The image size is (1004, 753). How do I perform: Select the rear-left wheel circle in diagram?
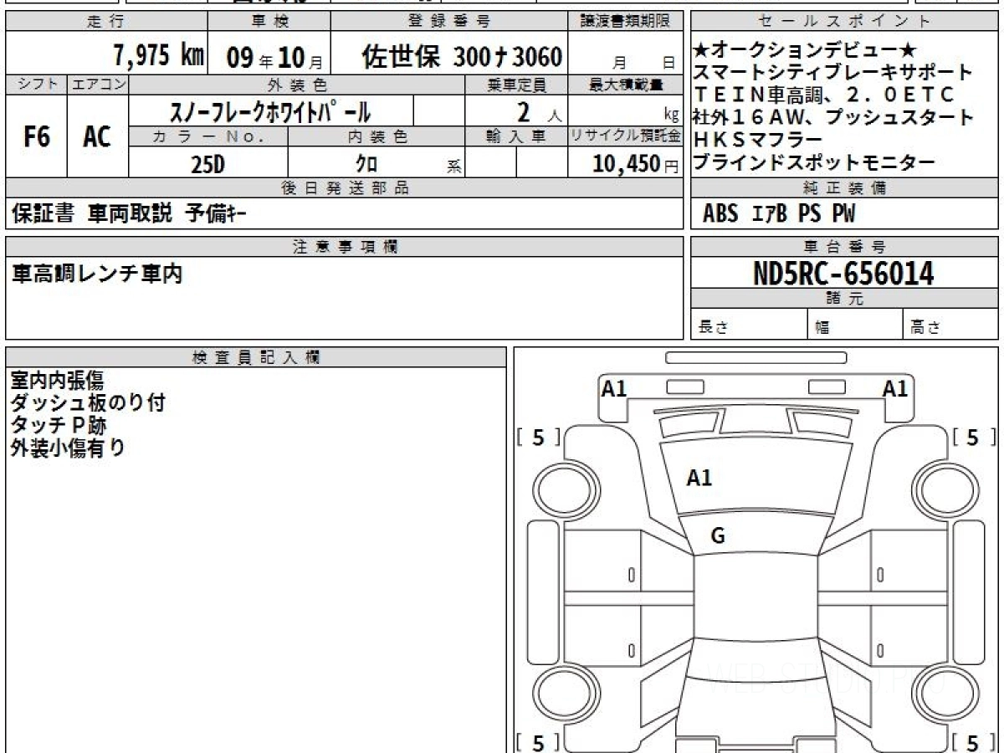point(557,693)
